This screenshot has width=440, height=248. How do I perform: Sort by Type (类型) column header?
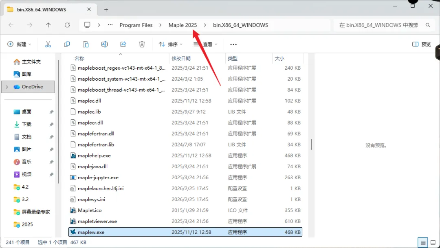[x=249, y=58]
